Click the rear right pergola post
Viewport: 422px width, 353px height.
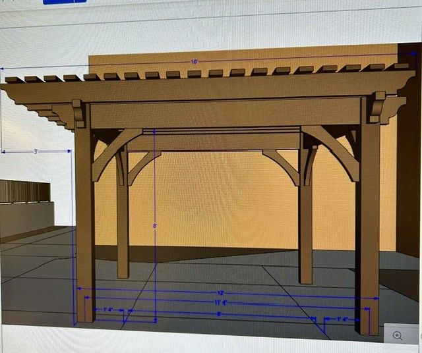[306, 215]
